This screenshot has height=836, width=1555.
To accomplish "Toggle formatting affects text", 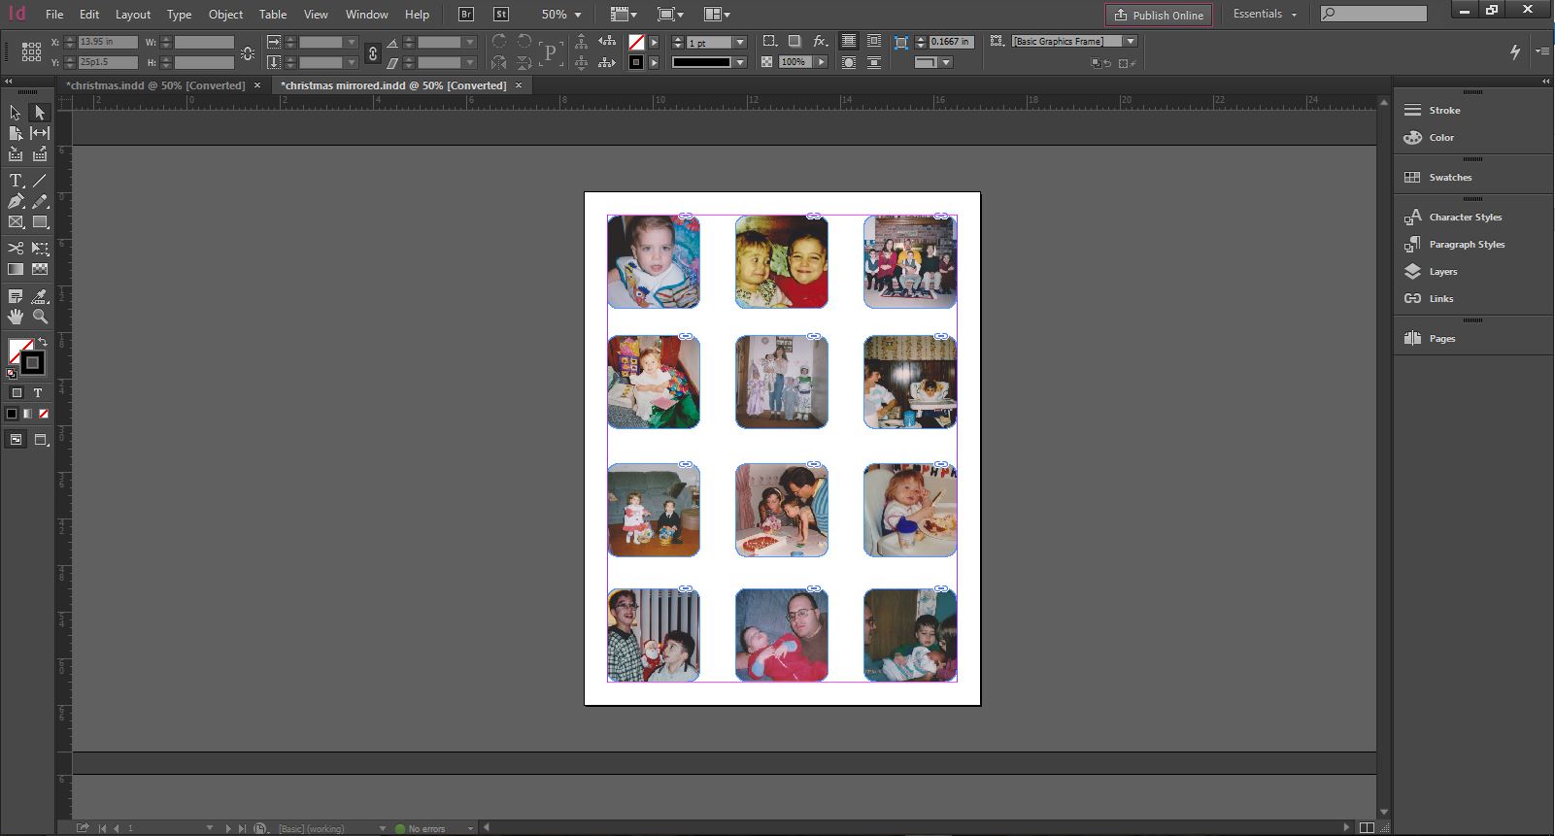I will click(38, 393).
